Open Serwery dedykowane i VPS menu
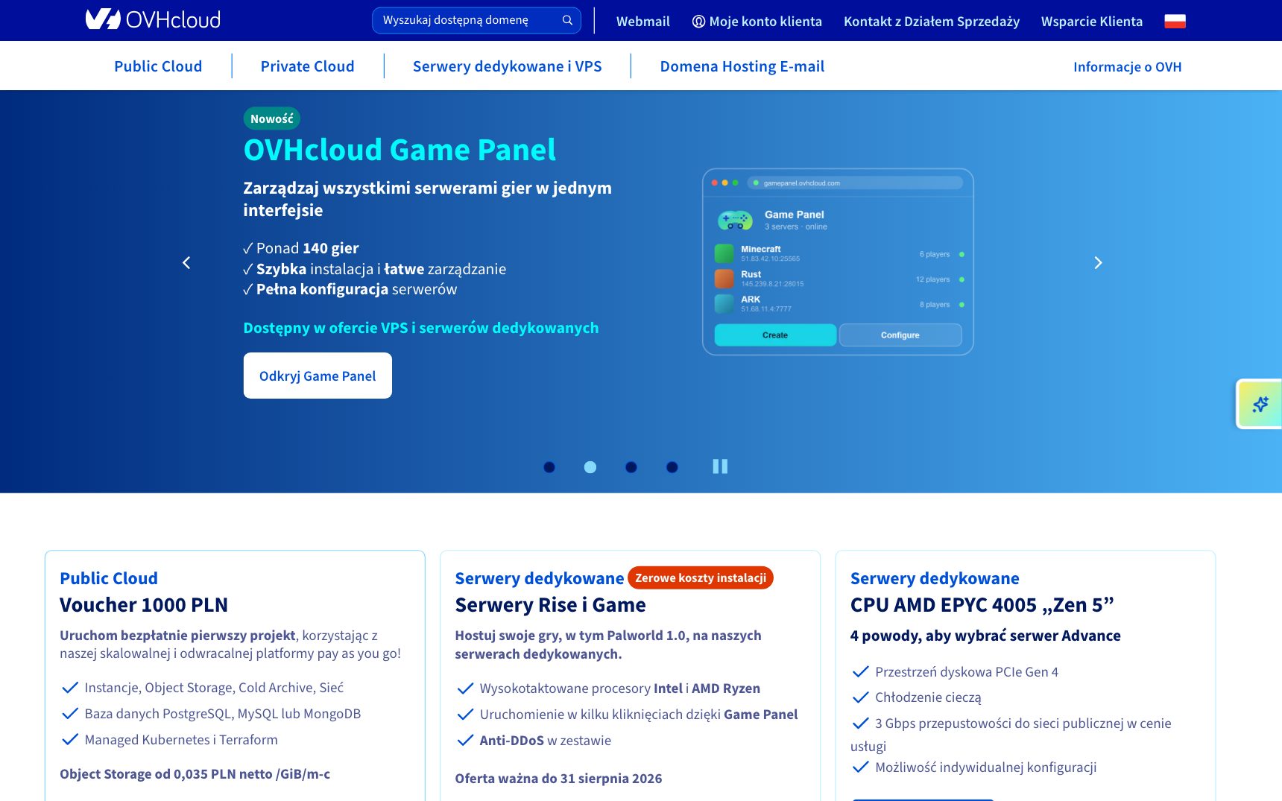1282x801 pixels. coord(507,66)
